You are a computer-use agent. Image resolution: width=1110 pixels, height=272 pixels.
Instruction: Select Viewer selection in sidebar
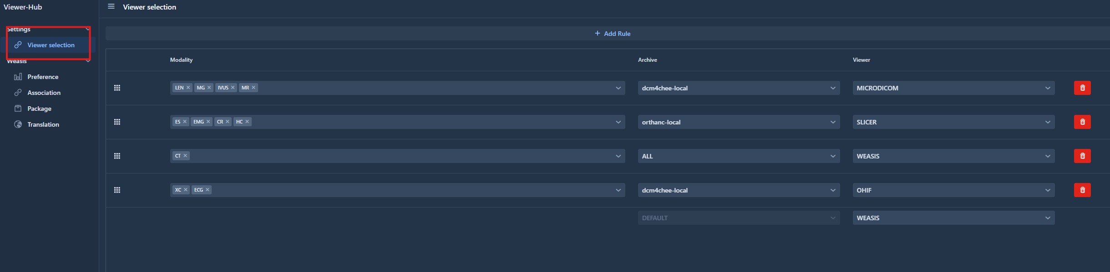[x=51, y=45]
